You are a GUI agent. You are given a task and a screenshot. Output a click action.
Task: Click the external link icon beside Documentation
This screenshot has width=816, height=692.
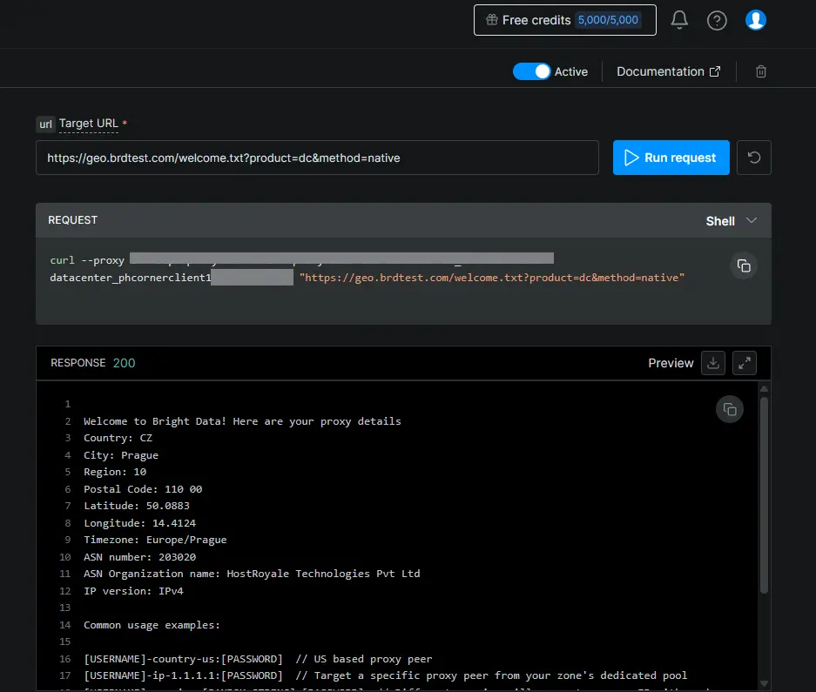[715, 71]
